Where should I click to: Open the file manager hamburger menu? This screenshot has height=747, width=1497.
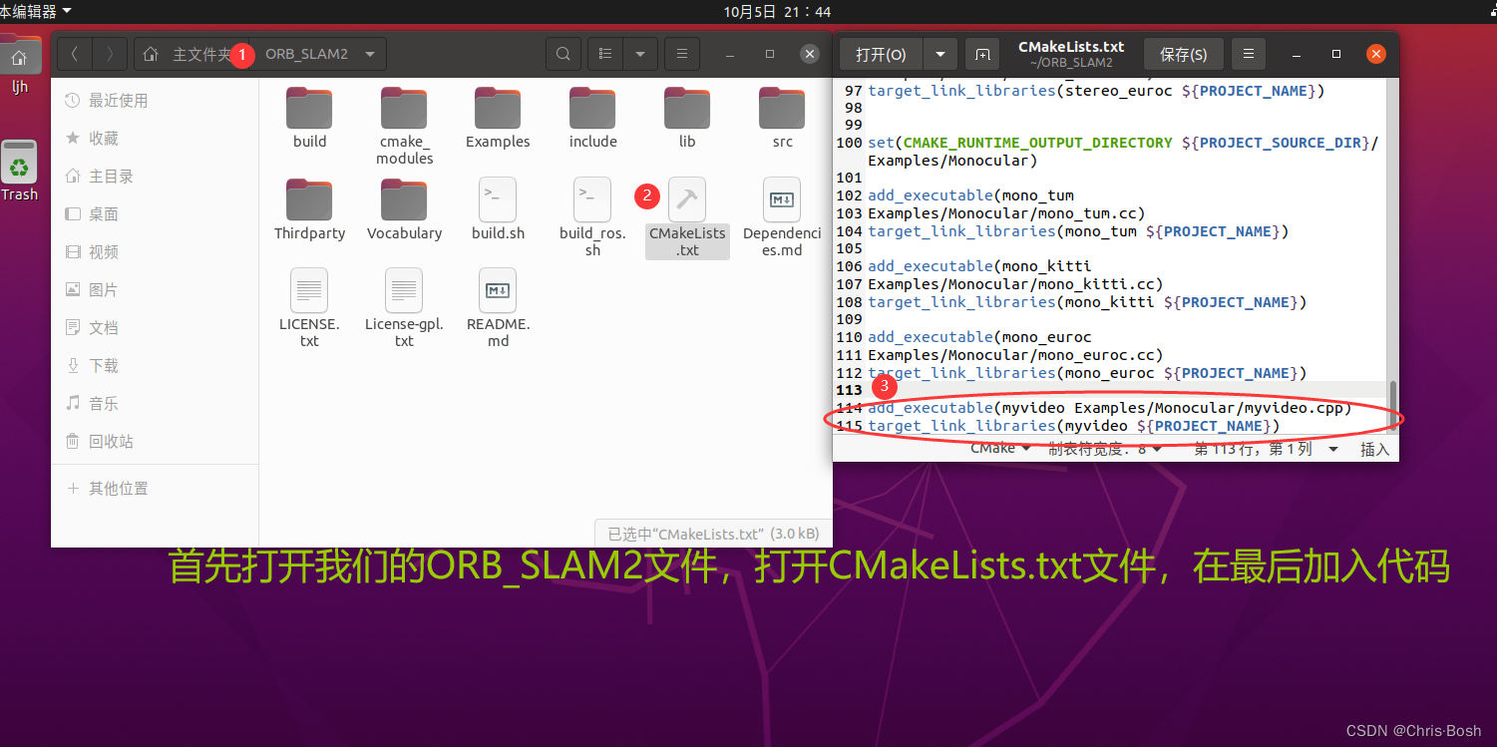click(681, 54)
